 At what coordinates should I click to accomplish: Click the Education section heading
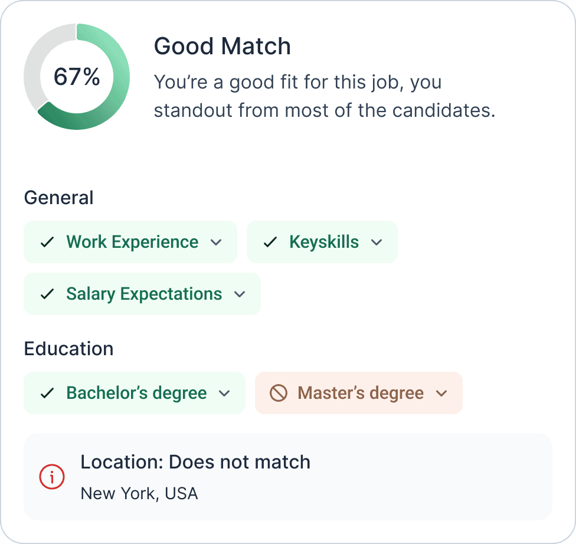pos(68,349)
